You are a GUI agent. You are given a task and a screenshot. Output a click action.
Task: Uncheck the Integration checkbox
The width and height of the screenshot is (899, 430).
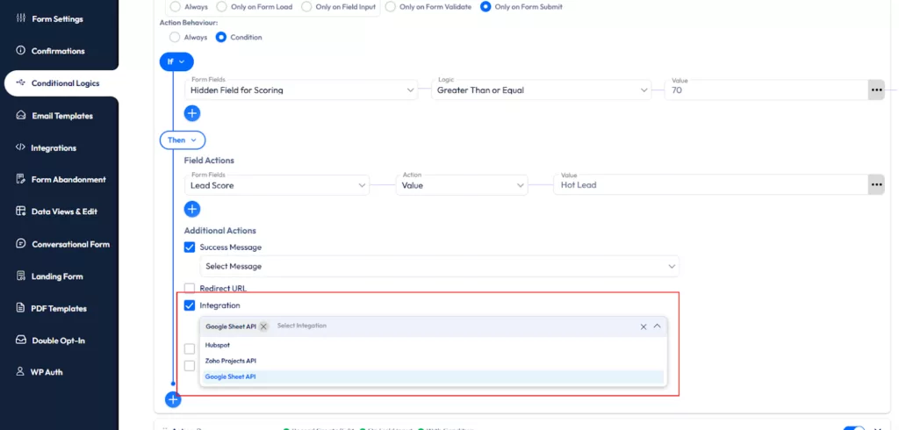tap(190, 305)
